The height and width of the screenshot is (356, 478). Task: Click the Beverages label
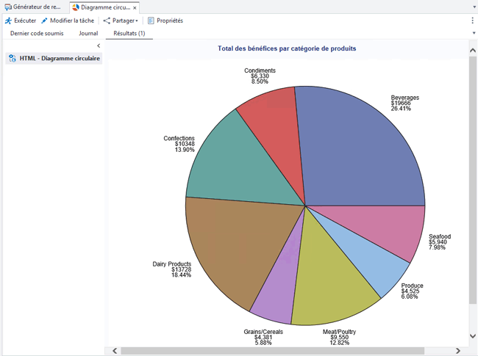tap(405, 98)
